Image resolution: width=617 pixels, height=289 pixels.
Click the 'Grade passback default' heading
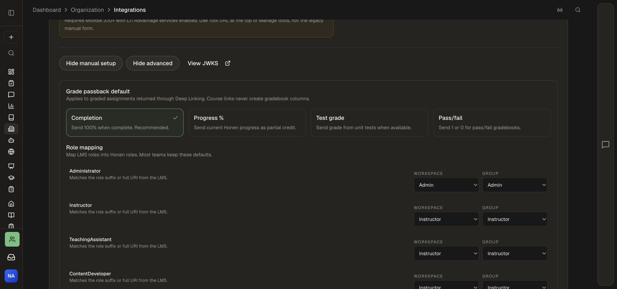98,91
